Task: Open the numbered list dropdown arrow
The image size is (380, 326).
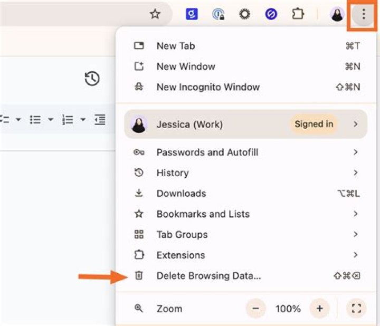Action: [83, 120]
